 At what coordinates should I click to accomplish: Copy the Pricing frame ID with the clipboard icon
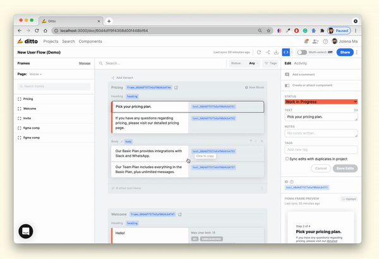(x=176, y=88)
